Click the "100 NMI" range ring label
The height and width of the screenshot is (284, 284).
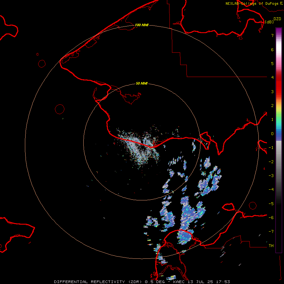pos(142,25)
